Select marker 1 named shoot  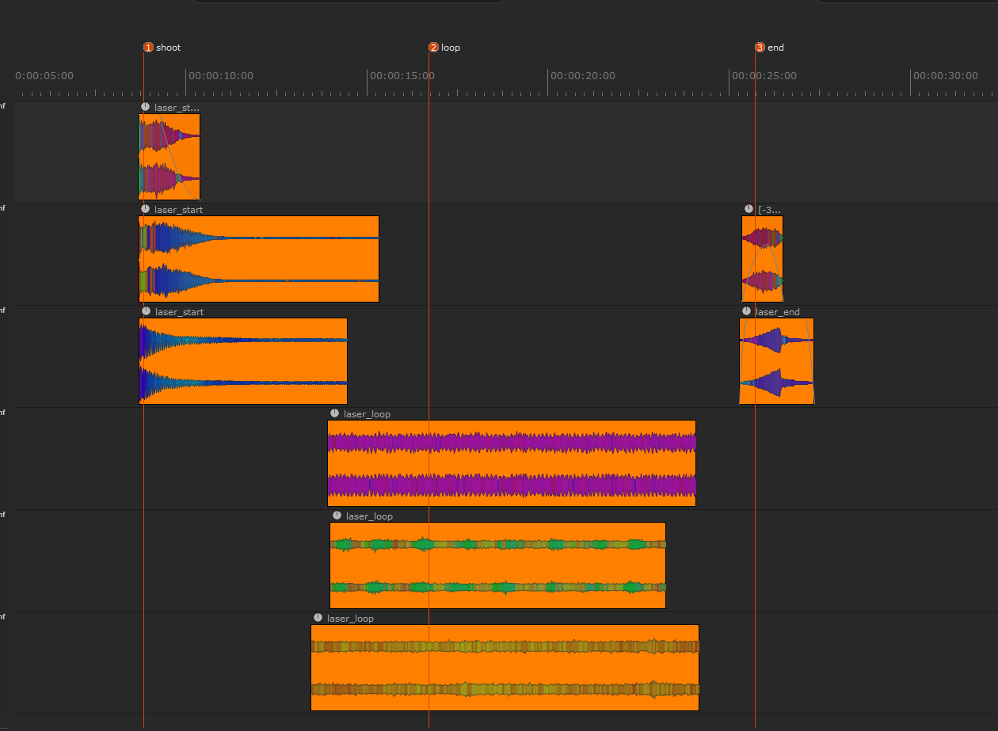click(x=148, y=48)
